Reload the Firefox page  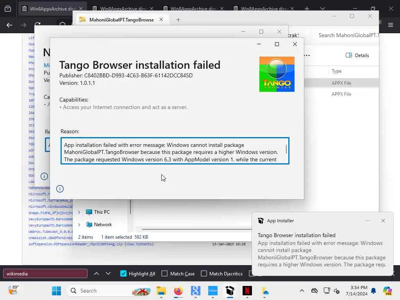click(37, 25)
